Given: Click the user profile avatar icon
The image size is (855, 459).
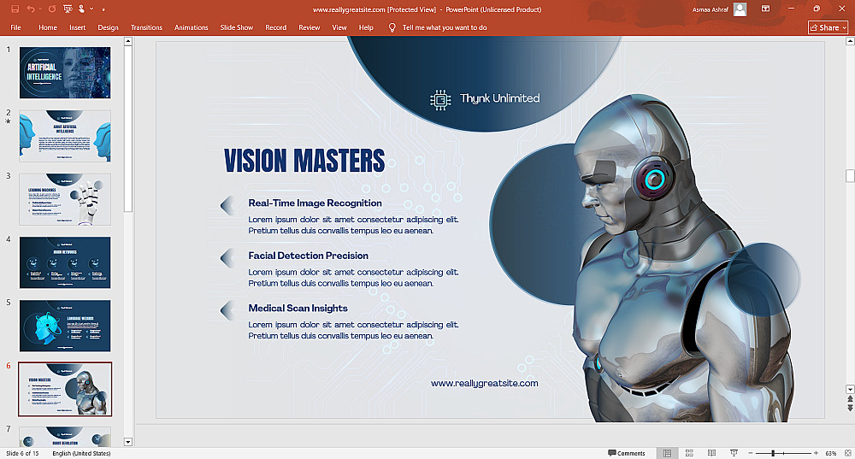Looking at the screenshot, I should point(740,9).
